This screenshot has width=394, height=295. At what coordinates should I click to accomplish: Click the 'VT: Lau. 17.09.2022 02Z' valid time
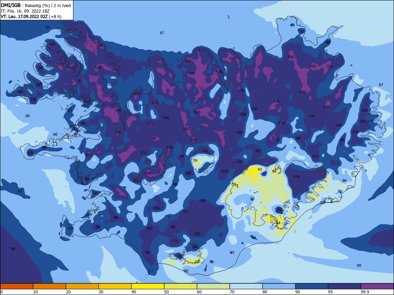24,17
